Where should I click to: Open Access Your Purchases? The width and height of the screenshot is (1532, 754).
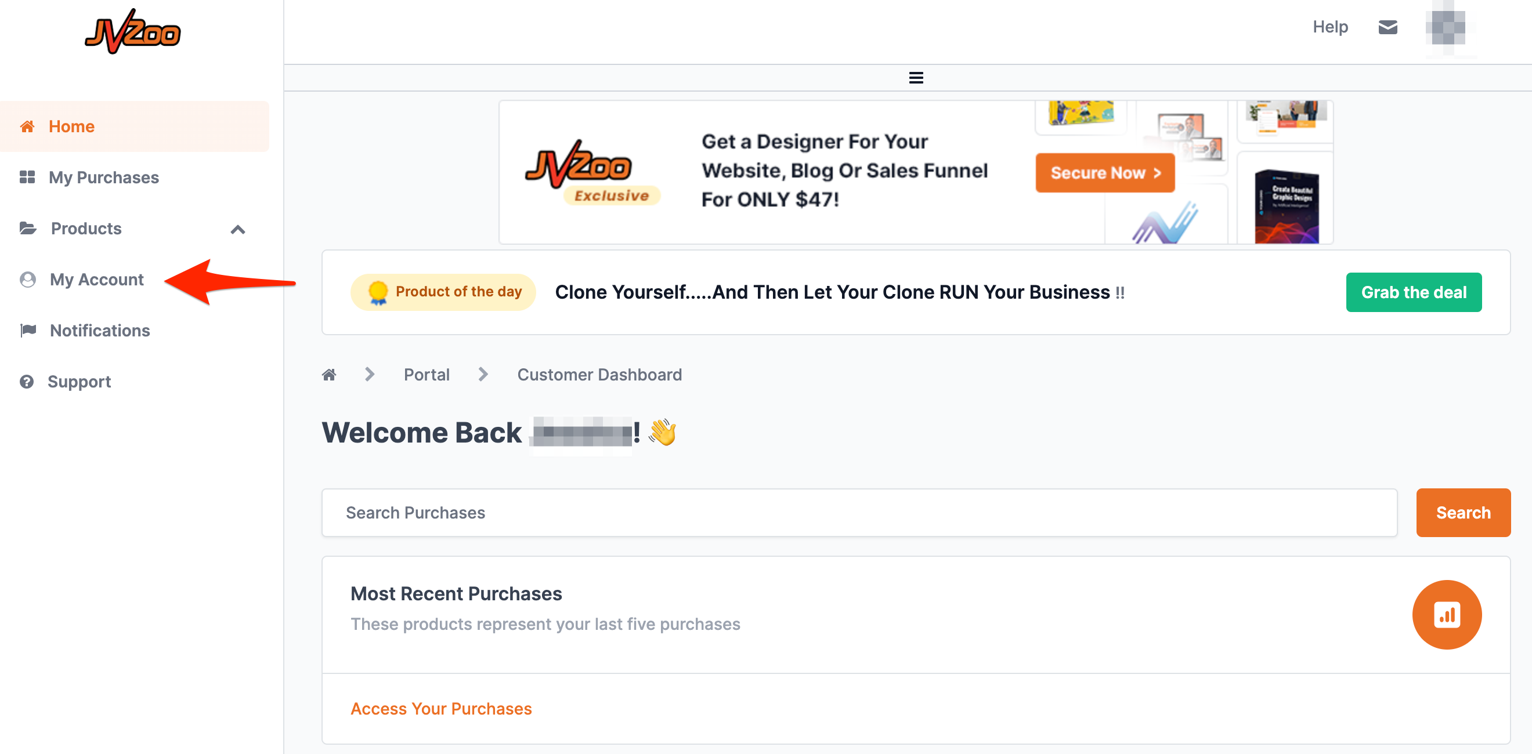441,708
